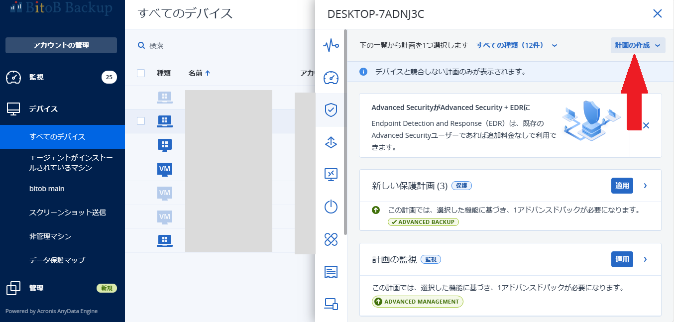Image resolution: width=674 pixels, height=322 pixels.
Task: Click the second faded VM device icon
Action: point(165,217)
